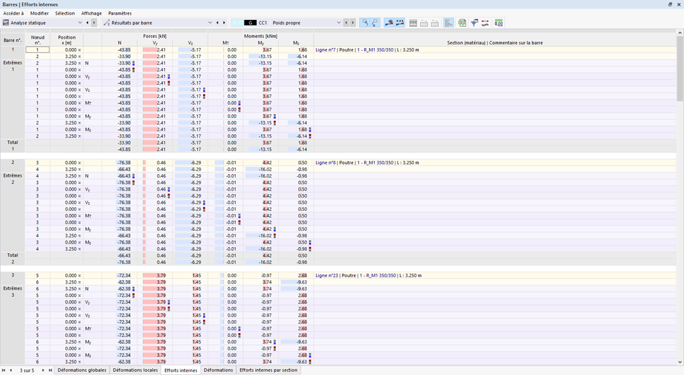684x375 pixels.
Task: Click the Résultats par barre icon
Action: point(106,23)
